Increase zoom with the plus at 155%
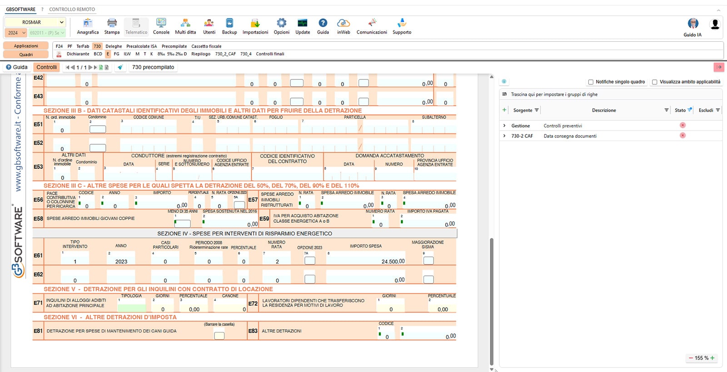Image resolution: width=727 pixels, height=372 pixels. pos(712,358)
